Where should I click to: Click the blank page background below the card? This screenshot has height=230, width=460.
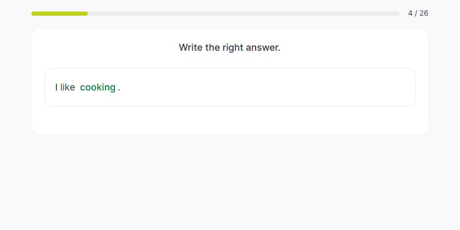[230, 183]
